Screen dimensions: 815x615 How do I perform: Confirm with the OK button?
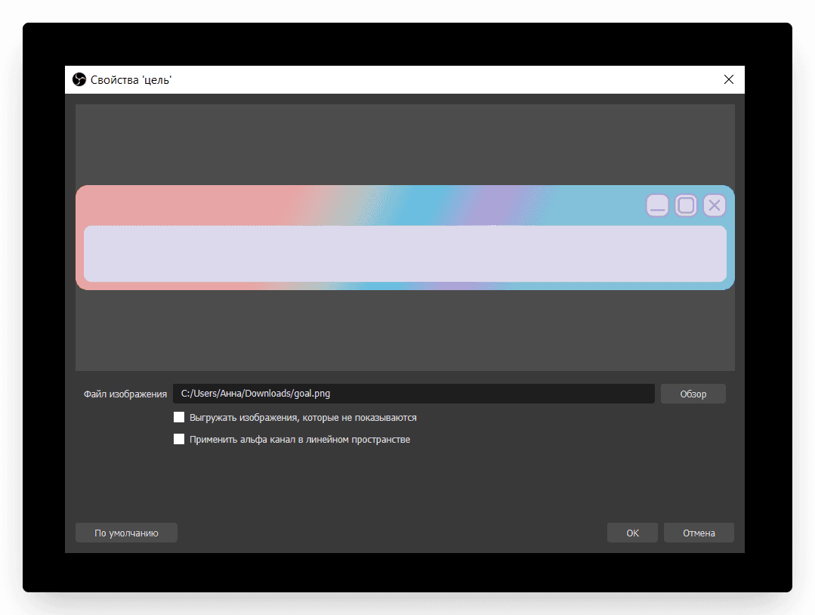[632, 533]
